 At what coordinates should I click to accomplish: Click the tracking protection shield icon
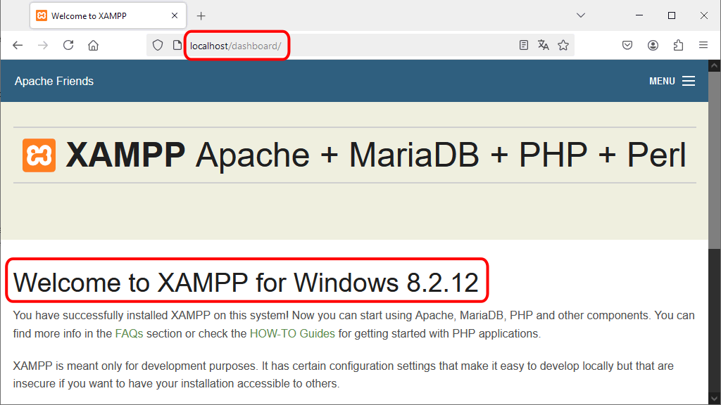tap(158, 45)
